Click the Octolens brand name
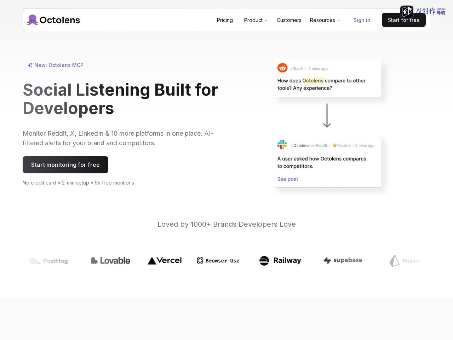The width and height of the screenshot is (453, 340). 60,20
